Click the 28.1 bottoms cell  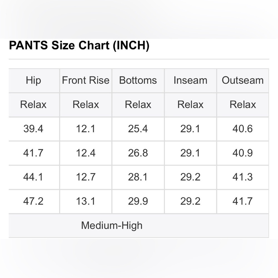[x=138, y=177]
